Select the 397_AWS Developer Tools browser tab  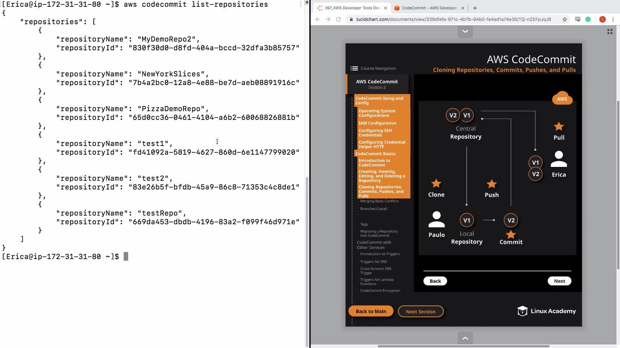coord(352,8)
